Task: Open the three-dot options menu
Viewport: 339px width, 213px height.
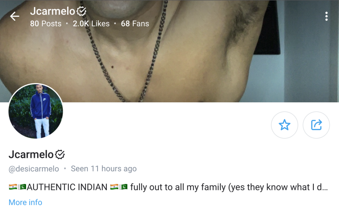Action: pos(326,16)
